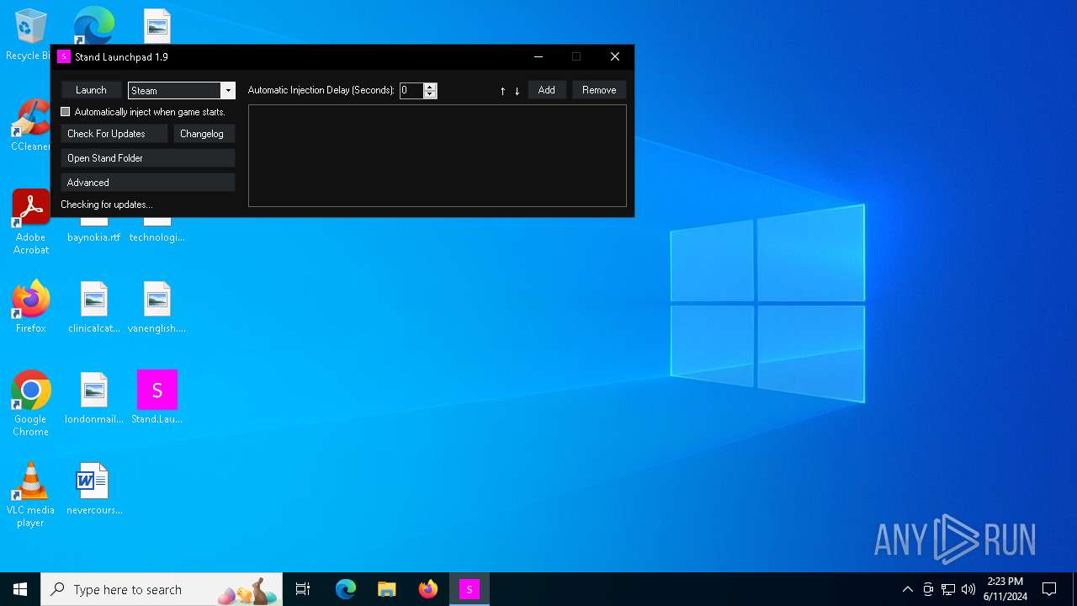Click the Meet Now tray icon

click(x=928, y=589)
